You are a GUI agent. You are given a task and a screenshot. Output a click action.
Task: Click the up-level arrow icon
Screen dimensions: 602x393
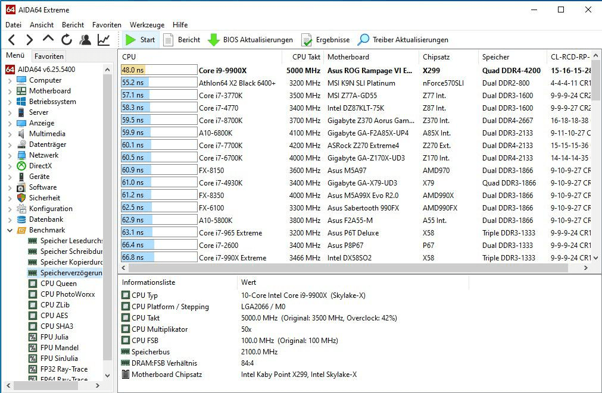pos(48,38)
